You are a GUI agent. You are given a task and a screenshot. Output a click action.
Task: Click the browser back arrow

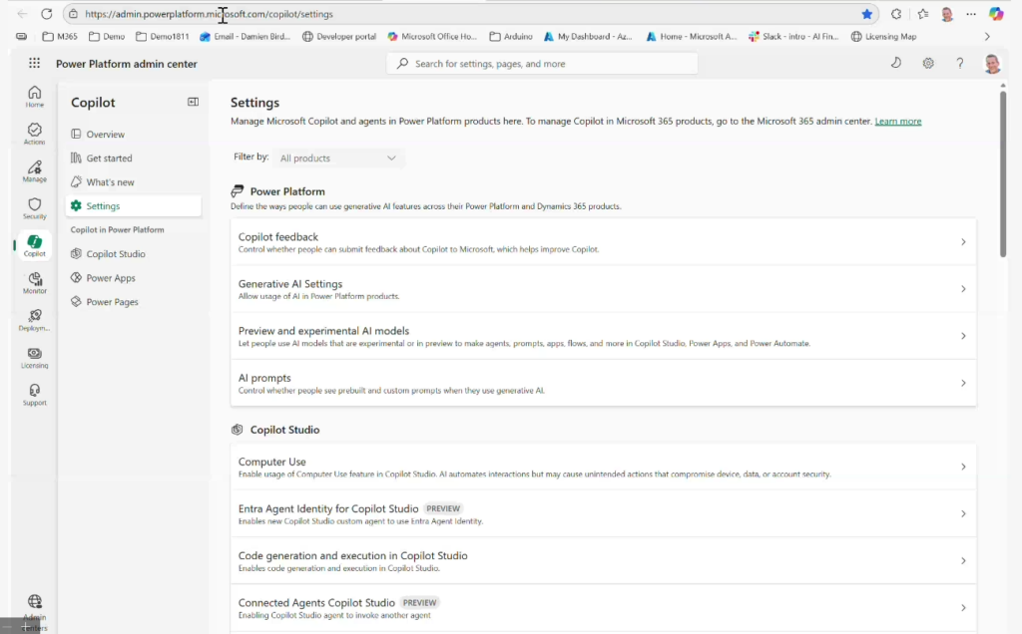point(22,14)
